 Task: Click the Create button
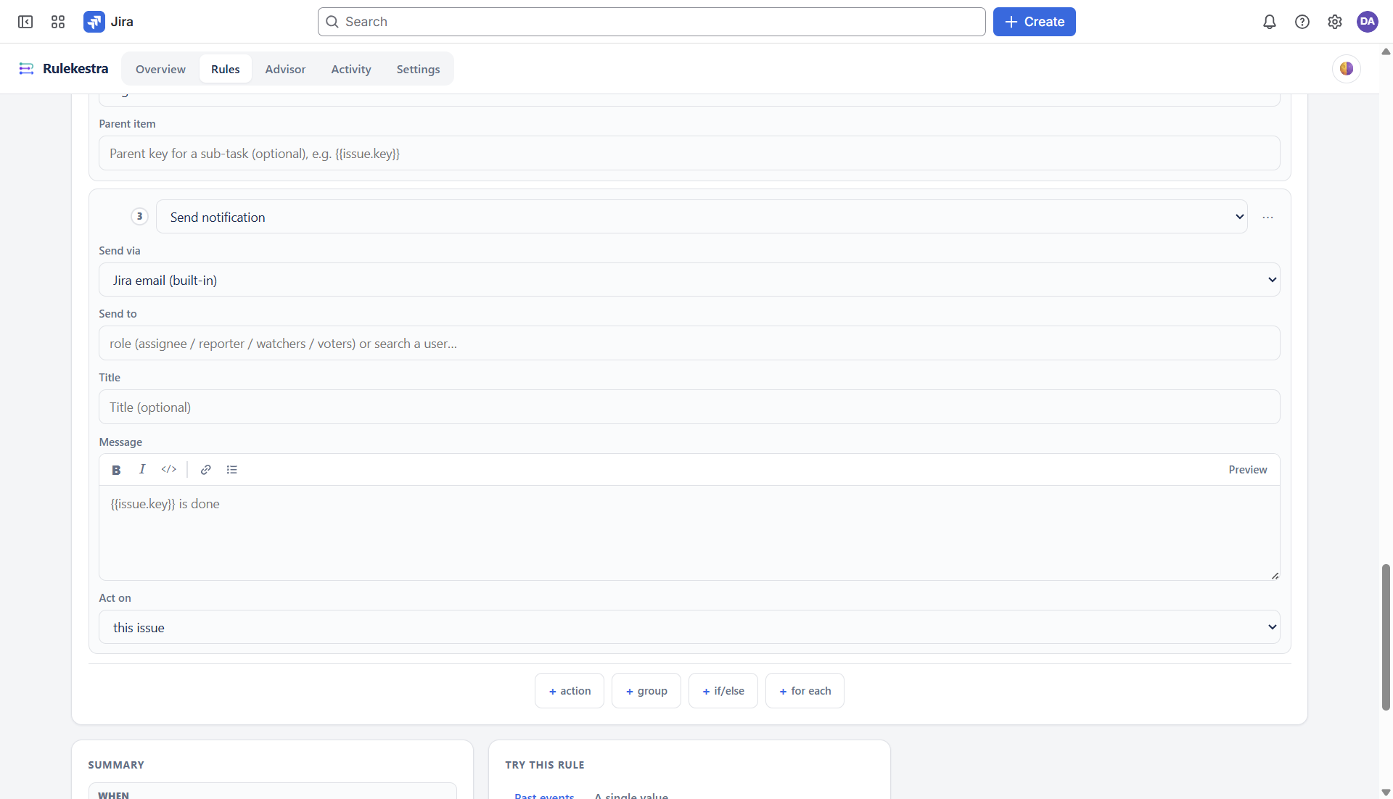1034,22
